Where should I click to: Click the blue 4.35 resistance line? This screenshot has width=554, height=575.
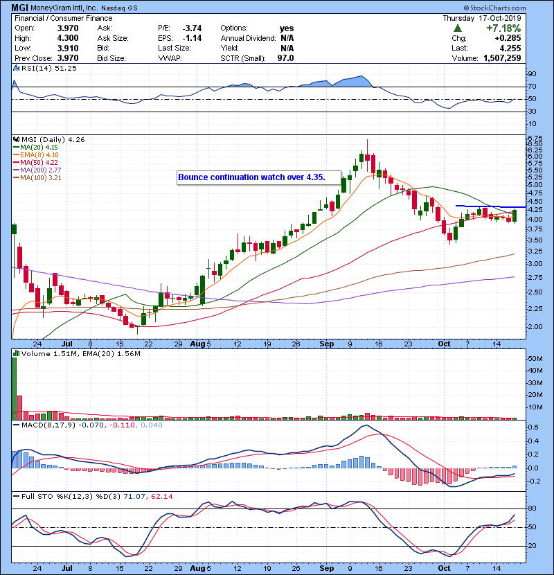(x=490, y=206)
